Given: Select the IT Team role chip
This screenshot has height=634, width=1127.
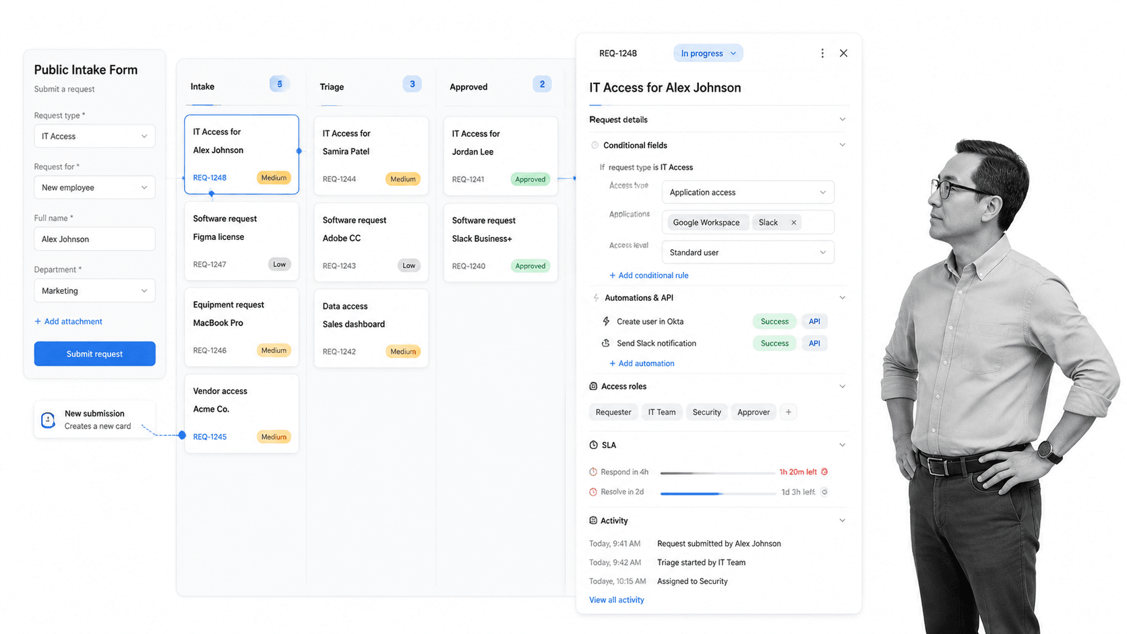Looking at the screenshot, I should (661, 412).
